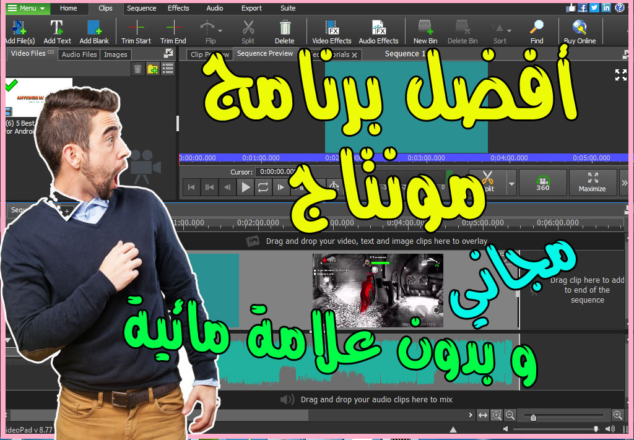The height and width of the screenshot is (440, 634).
Task: Zoom out of the timeline
Action: pos(510,415)
